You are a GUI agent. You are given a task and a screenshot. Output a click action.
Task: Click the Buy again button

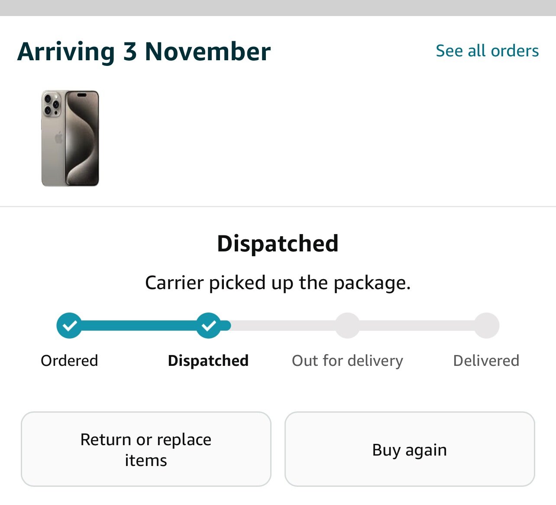410,449
